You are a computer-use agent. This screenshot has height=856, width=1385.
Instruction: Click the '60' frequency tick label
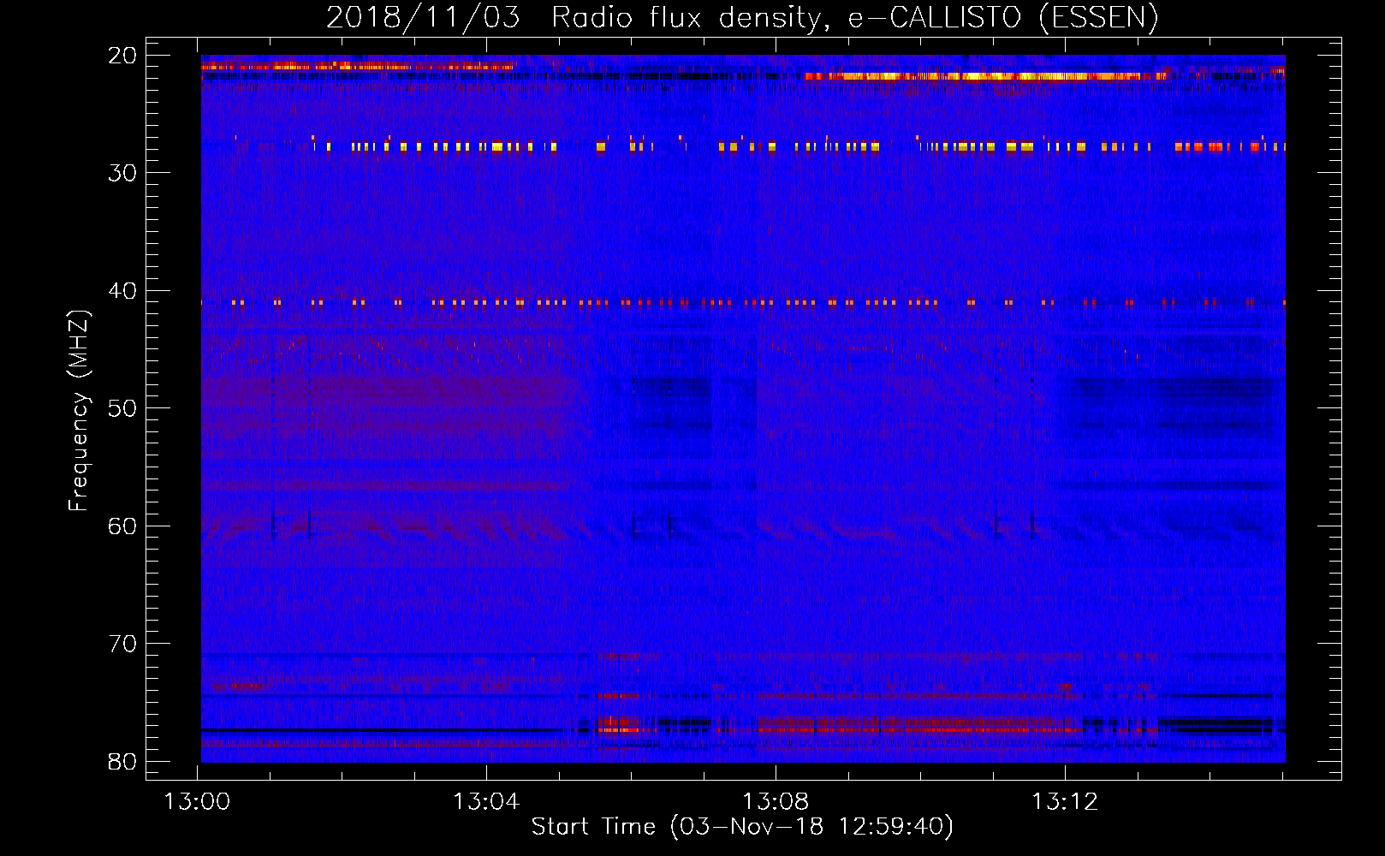123,526
